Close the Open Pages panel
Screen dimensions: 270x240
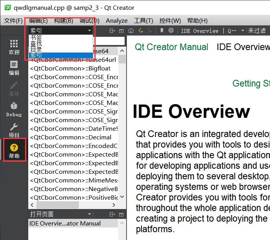(x=121, y=215)
